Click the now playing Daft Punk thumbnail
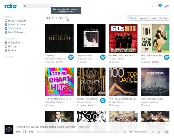This screenshot has height=138, width=174. 9,130
